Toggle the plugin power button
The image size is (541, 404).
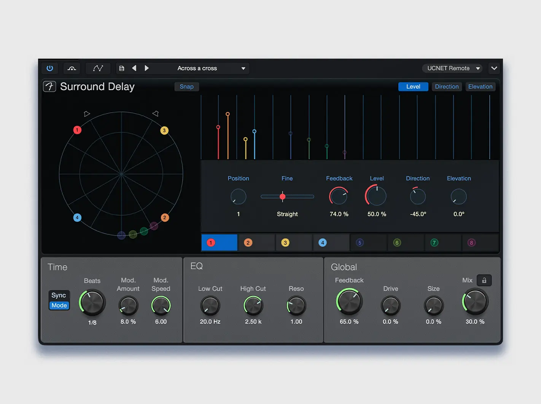50,68
